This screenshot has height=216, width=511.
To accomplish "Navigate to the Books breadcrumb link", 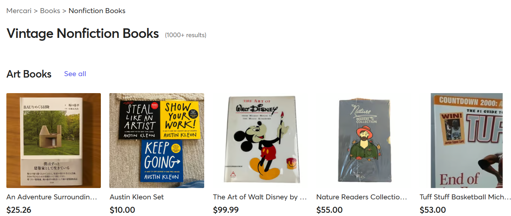I will (50, 11).
